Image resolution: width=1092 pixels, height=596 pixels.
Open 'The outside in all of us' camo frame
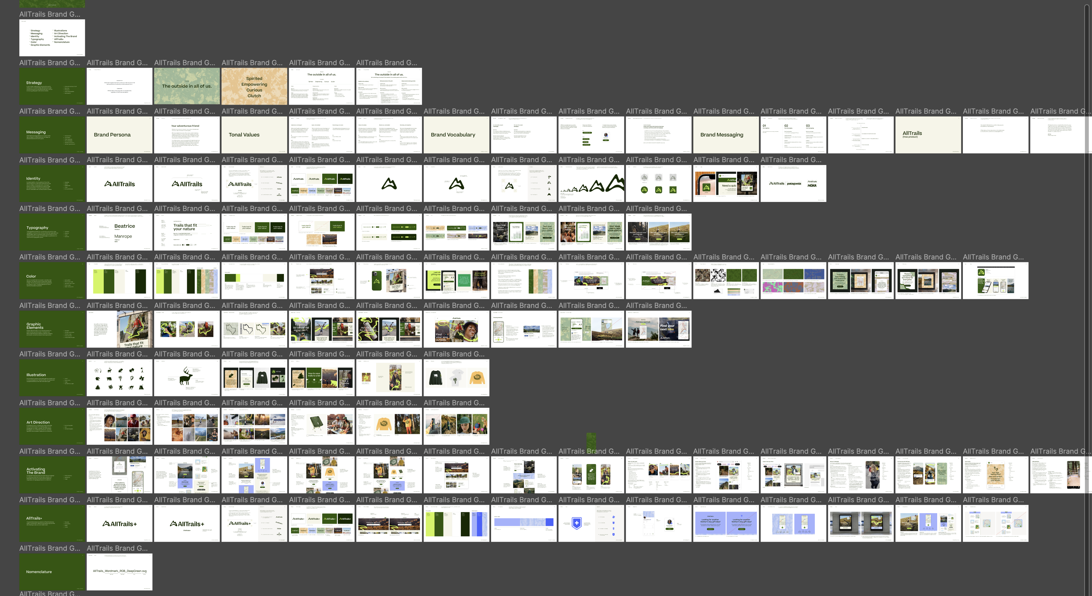(187, 86)
